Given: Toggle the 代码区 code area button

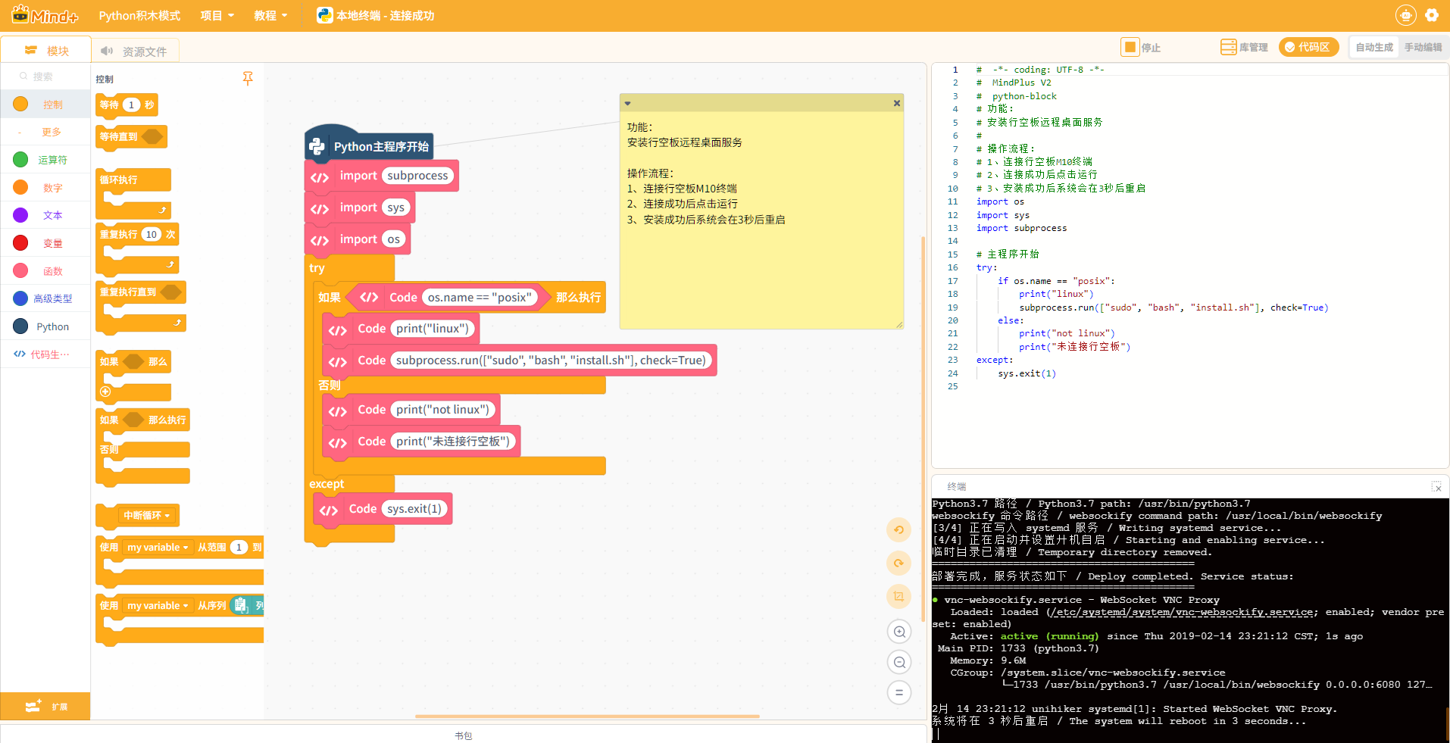Looking at the screenshot, I should [x=1308, y=47].
